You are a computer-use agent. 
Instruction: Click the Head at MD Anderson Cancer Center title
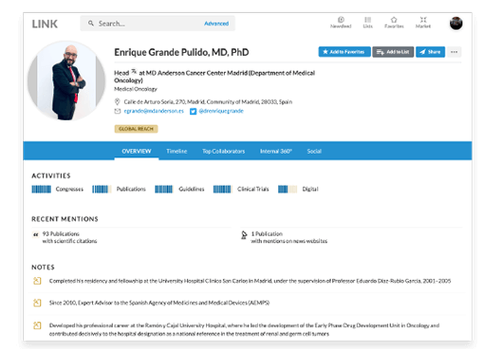(x=214, y=76)
